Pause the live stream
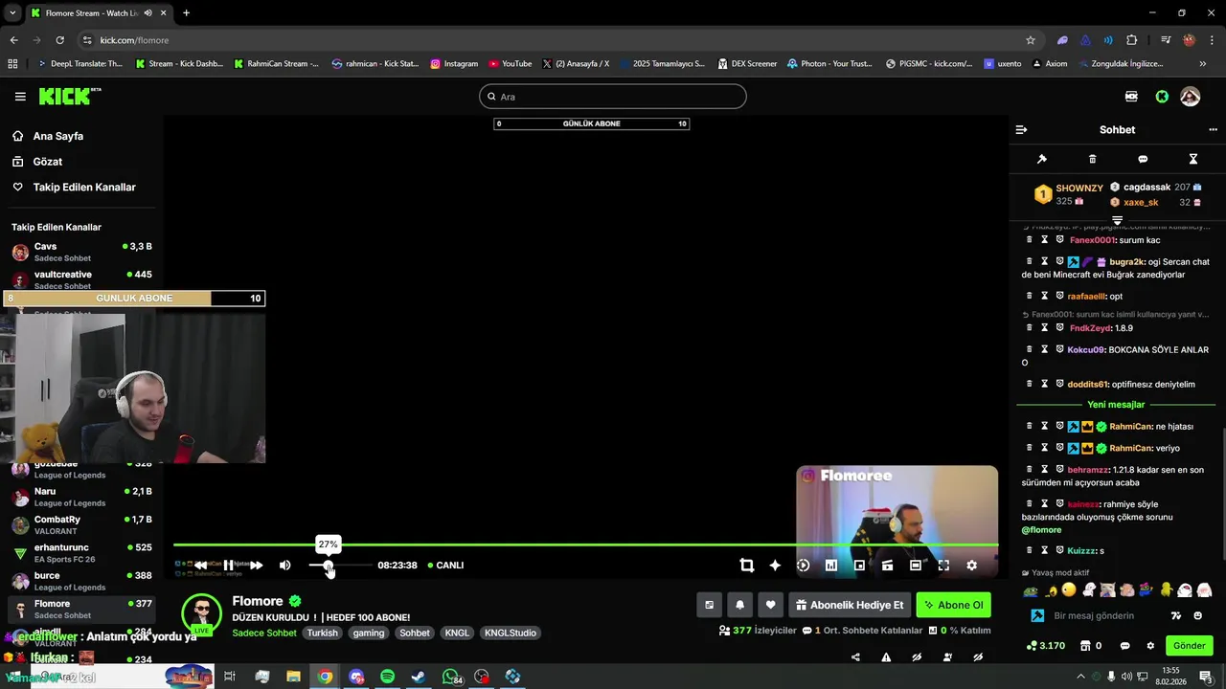The image size is (1226, 689). pyautogui.click(x=228, y=566)
